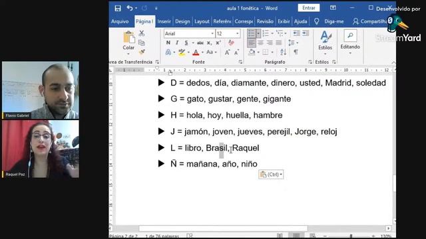Undo the last action
This screenshot has width=426, height=239.
tap(130, 8)
